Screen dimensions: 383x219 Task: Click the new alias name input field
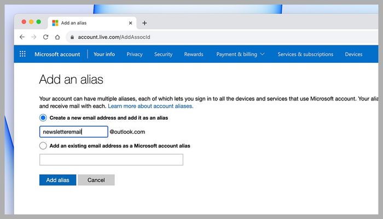coord(73,132)
